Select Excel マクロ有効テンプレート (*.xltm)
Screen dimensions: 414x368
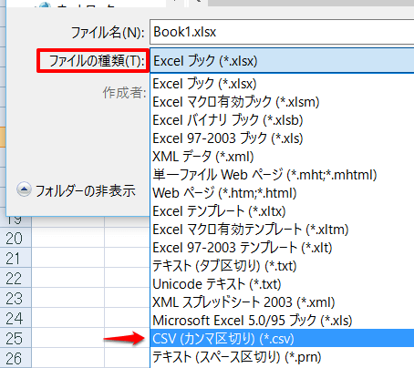tap(282, 230)
